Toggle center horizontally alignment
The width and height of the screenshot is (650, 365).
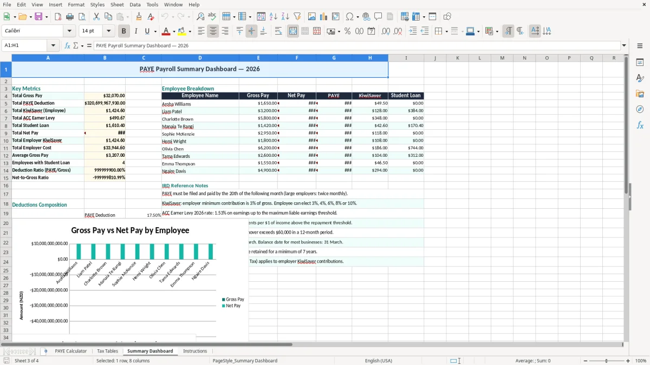pos(213,31)
